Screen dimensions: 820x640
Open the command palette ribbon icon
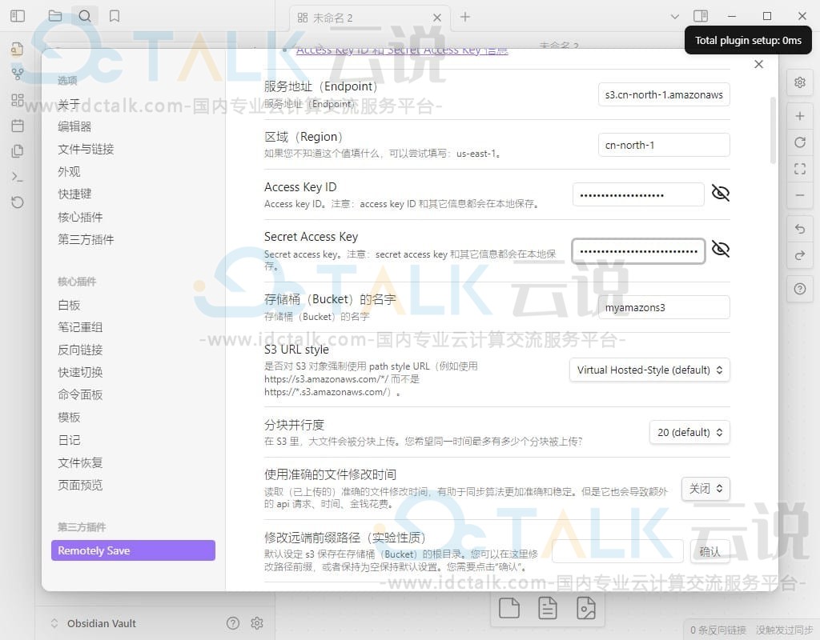[18, 177]
